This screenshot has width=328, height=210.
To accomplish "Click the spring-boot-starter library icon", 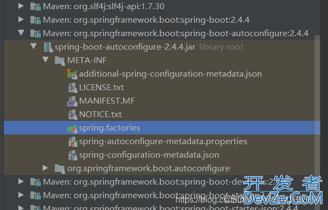I will (x=35, y=195).
